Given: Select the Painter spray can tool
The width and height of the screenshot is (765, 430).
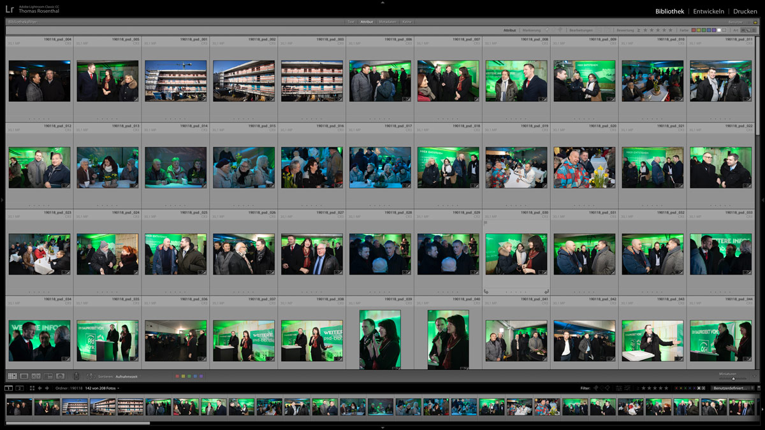Looking at the screenshot, I should (x=76, y=376).
